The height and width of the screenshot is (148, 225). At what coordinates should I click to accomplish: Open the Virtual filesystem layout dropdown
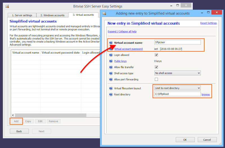[177, 88]
